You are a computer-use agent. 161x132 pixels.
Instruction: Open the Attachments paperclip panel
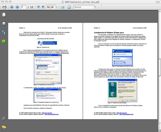[4, 118]
